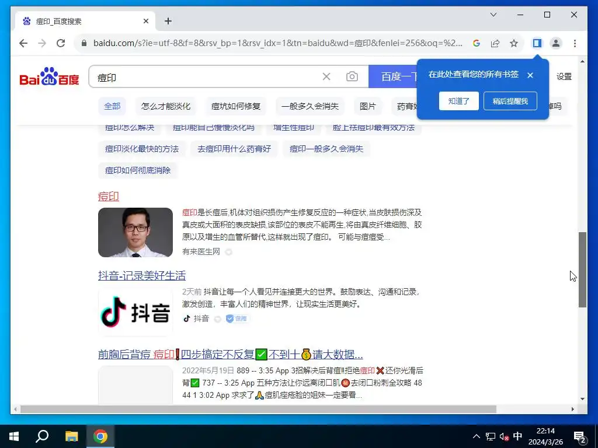598x448 pixels.
Task: Click related search 痘印一般多久会消失
Action: point(326,149)
